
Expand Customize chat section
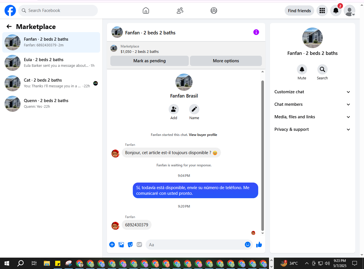click(312, 92)
